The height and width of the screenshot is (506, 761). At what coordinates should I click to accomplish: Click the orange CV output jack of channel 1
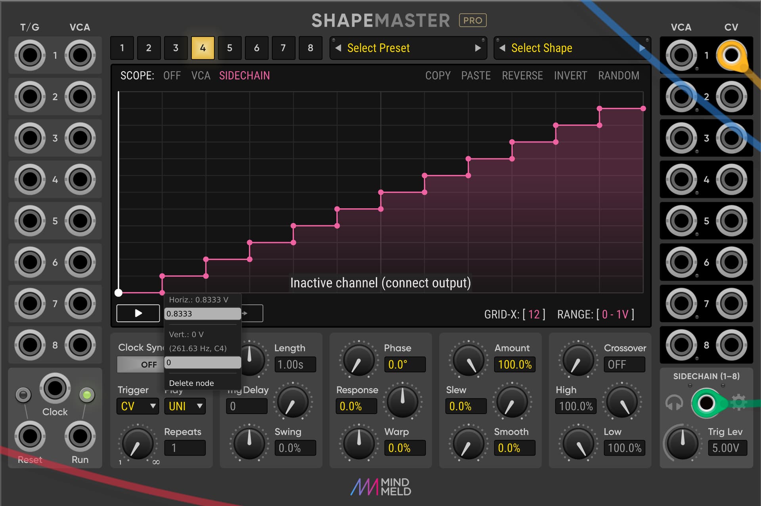[731, 55]
